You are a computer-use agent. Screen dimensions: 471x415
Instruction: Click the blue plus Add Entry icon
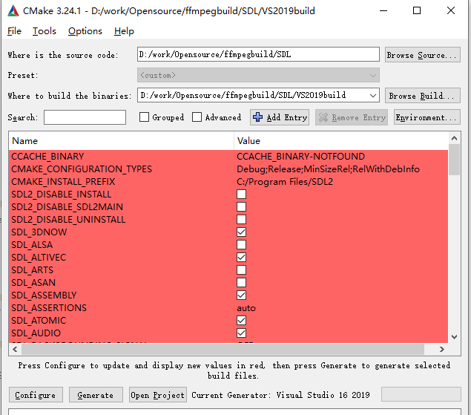tap(258, 117)
